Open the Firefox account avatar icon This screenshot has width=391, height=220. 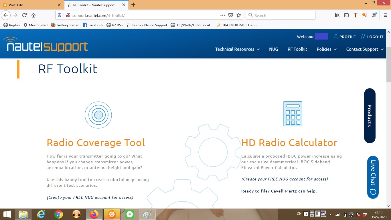pyautogui.click(x=374, y=15)
